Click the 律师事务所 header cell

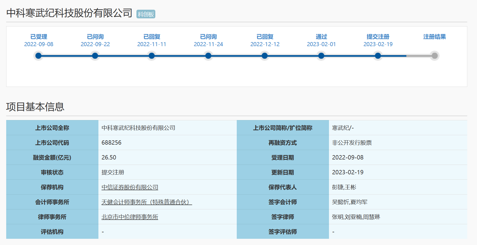coord(52,217)
